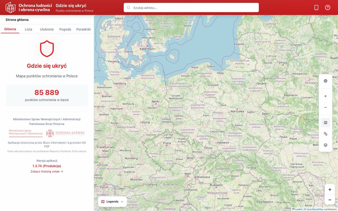Click the red shield icon above the title
Viewport: 338px width, 211px height.
tap(47, 49)
